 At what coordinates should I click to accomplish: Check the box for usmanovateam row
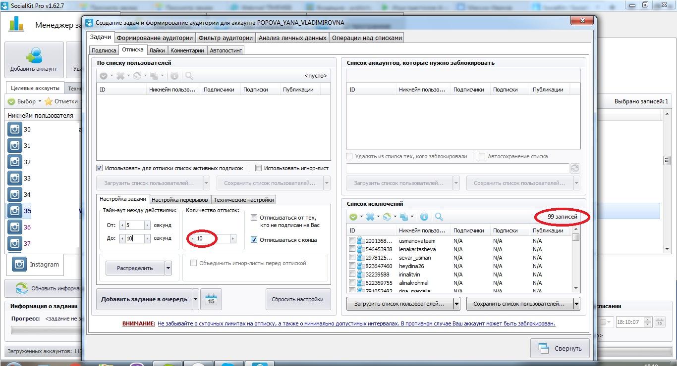tap(352, 241)
